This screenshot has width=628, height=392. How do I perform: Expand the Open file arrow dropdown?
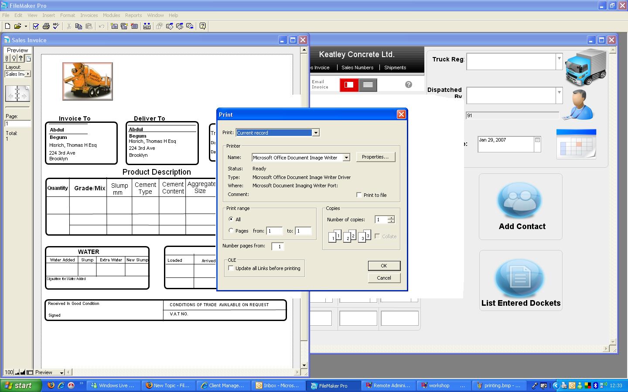point(26,26)
